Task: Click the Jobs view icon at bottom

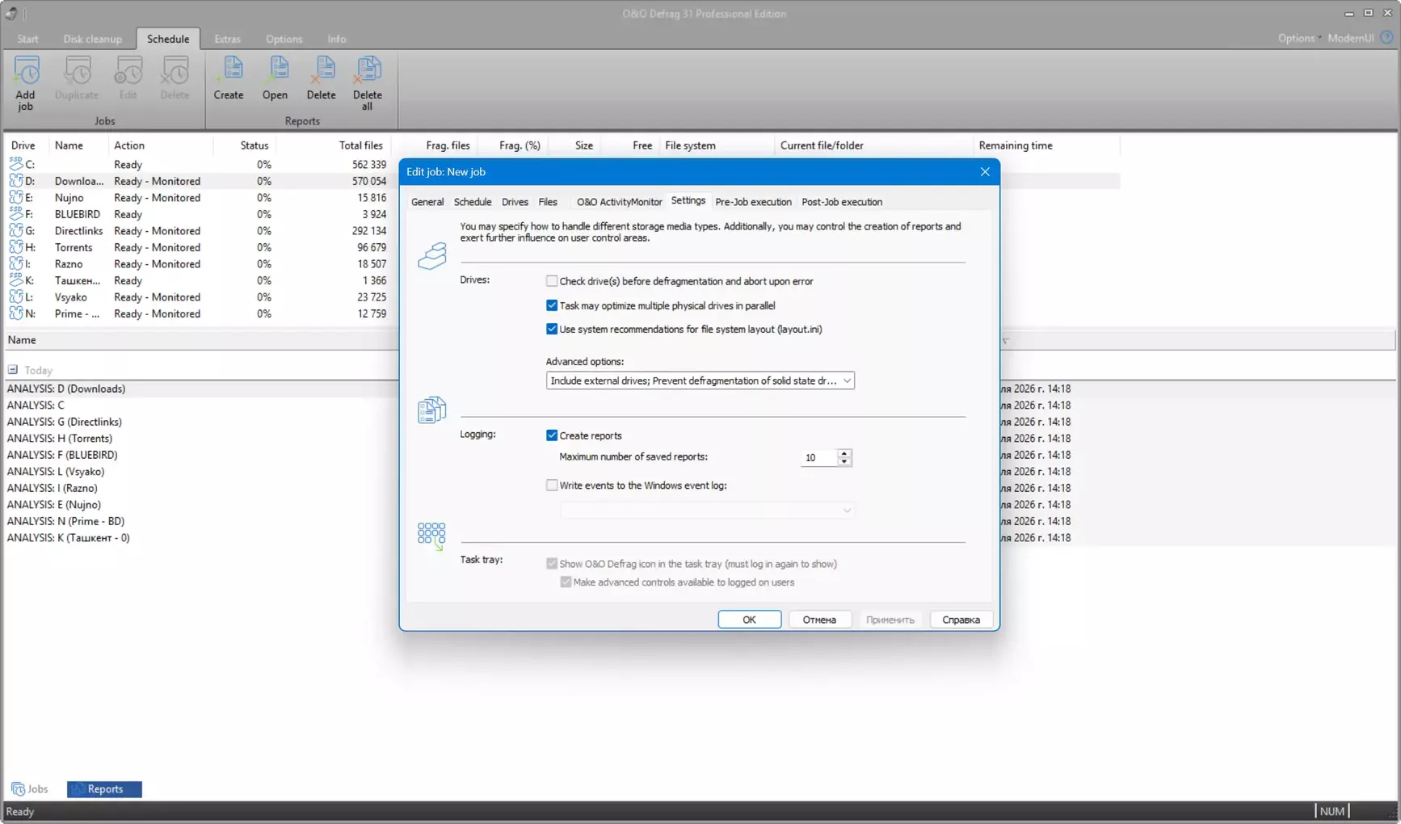Action: tap(19, 788)
